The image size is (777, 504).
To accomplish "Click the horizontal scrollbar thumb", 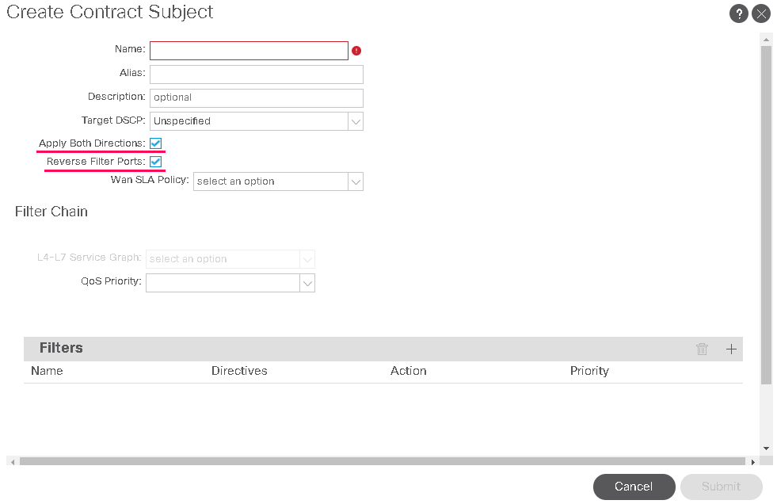I will pos(382,461).
